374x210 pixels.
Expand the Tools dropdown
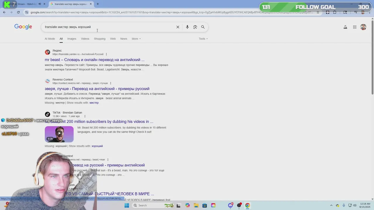point(203,38)
